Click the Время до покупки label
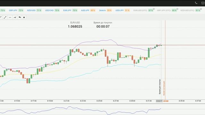The height and width of the screenshot is (115, 205). click(x=103, y=23)
